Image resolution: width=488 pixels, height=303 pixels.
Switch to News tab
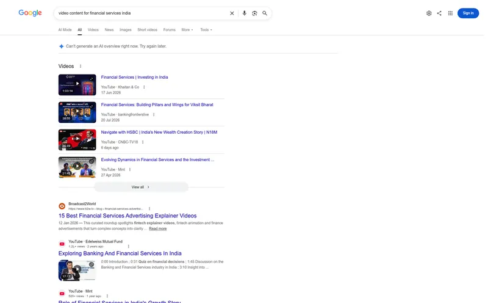[109, 29]
